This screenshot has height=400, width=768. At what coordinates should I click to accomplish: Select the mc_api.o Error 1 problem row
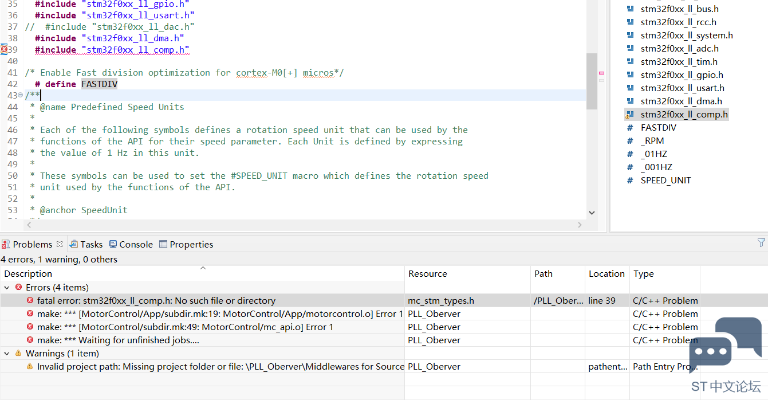[x=350, y=327]
